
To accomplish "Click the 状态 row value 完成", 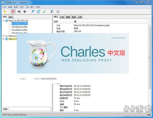I will (x=76, y=28).
